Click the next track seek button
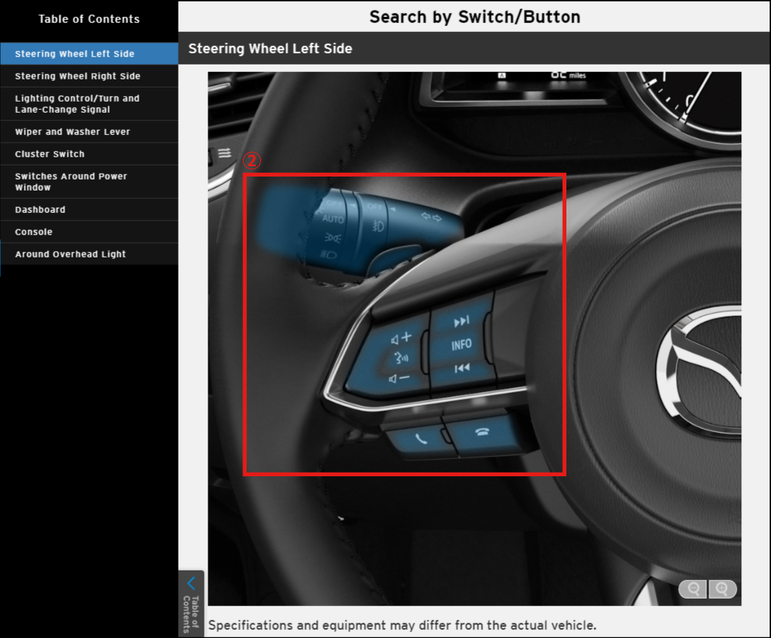771x638 pixels. pyautogui.click(x=461, y=321)
